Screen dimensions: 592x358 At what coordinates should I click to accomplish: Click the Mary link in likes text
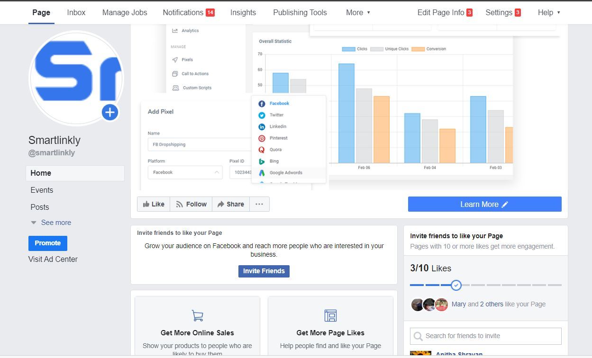point(459,304)
